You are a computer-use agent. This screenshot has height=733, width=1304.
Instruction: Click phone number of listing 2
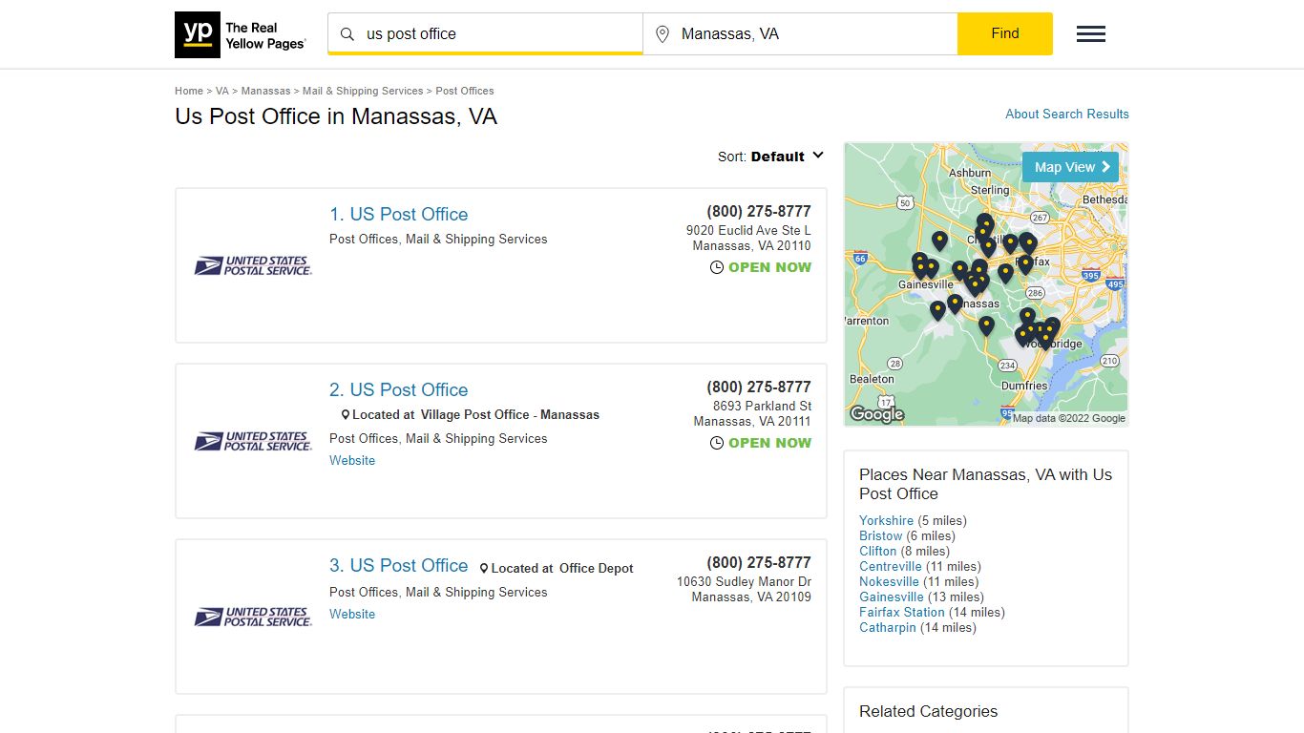click(x=759, y=387)
